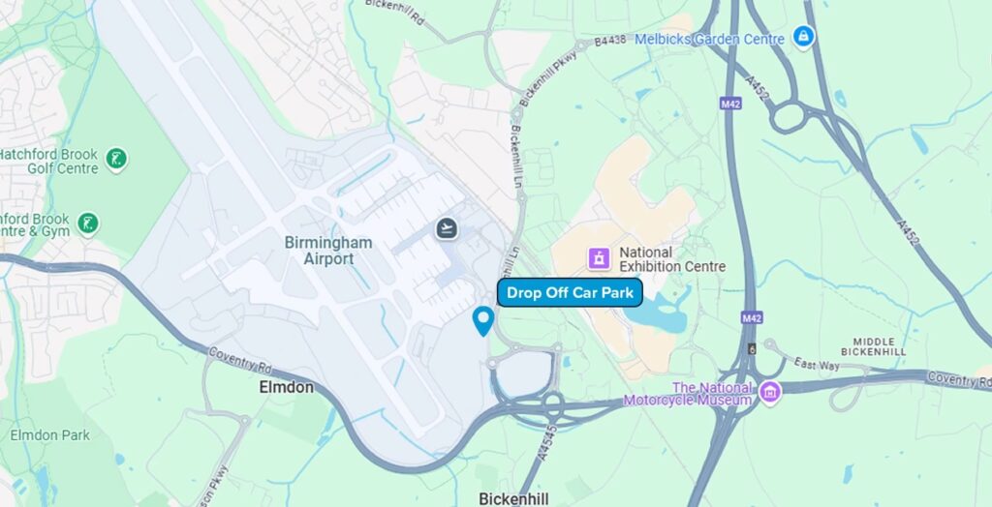Click the Drop Off Car Park label
The width and height of the screenshot is (992, 507).
570,293
